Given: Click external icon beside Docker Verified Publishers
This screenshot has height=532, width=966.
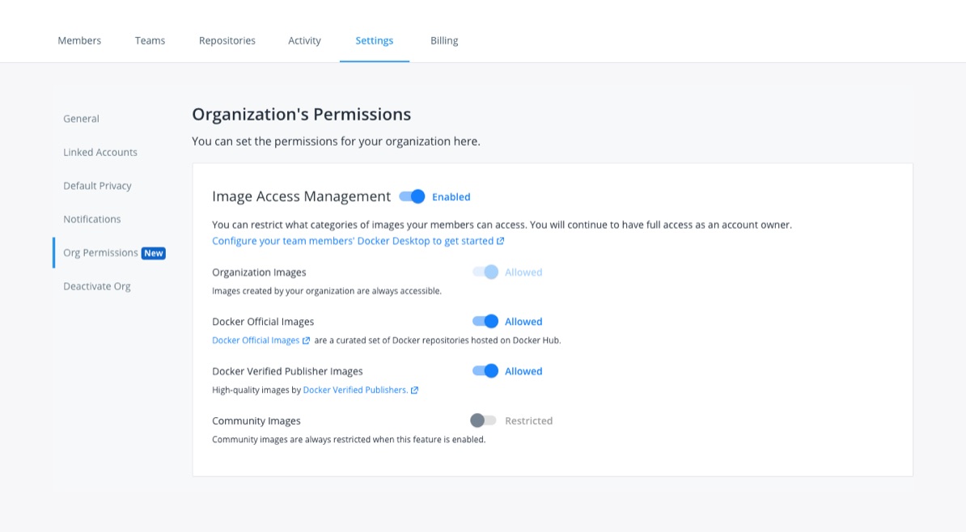Looking at the screenshot, I should point(414,391).
